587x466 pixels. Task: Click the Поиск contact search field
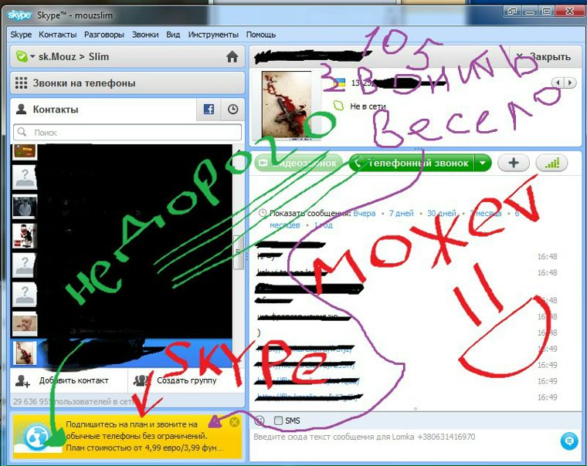[x=127, y=133]
